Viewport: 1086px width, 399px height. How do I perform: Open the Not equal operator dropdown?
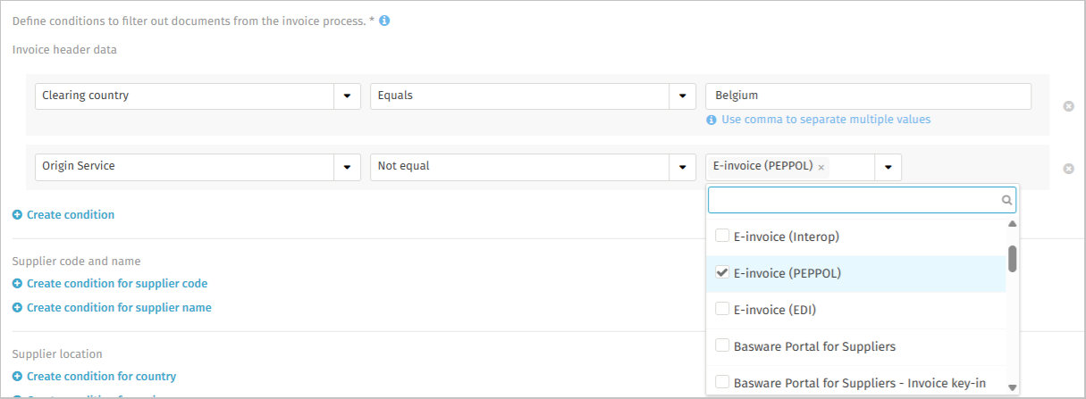point(682,167)
